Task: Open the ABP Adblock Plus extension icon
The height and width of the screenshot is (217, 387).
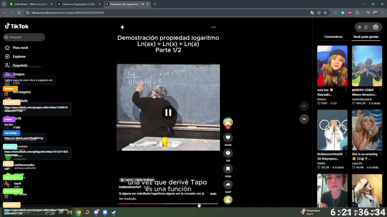Action: [350, 13]
